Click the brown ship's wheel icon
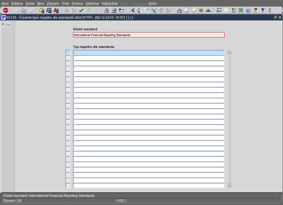 tap(201, 10)
